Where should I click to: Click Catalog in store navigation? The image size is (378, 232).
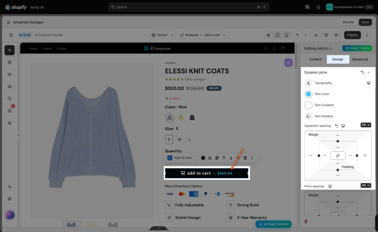pyautogui.click(x=47, y=48)
